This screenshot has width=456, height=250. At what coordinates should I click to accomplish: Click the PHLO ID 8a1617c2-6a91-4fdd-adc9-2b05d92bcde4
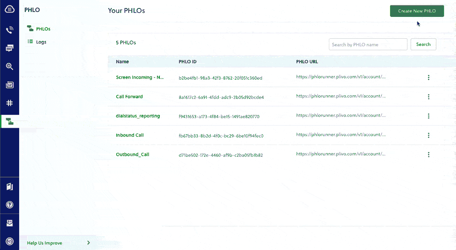click(221, 97)
